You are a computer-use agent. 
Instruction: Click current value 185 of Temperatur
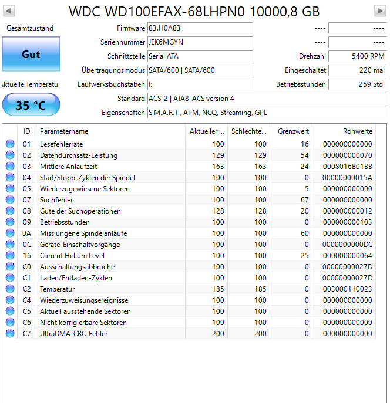pyautogui.click(x=218, y=289)
